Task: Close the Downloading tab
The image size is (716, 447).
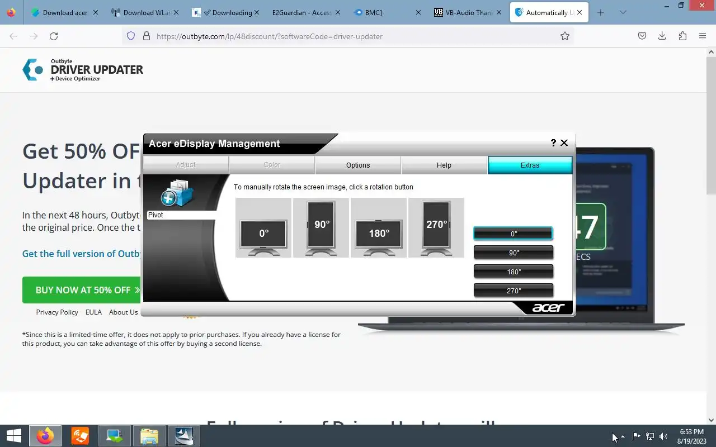Action: click(257, 12)
